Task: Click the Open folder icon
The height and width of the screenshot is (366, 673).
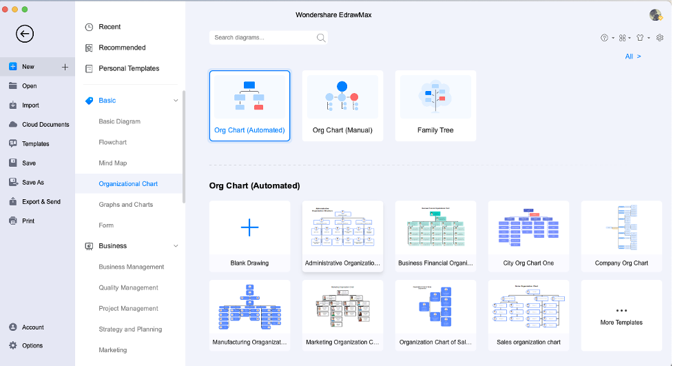Action: 13,85
